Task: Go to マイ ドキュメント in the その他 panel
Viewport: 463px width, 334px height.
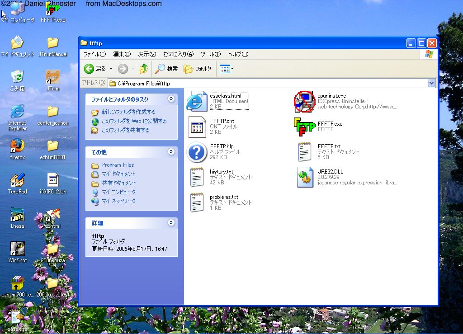Action: (x=118, y=174)
